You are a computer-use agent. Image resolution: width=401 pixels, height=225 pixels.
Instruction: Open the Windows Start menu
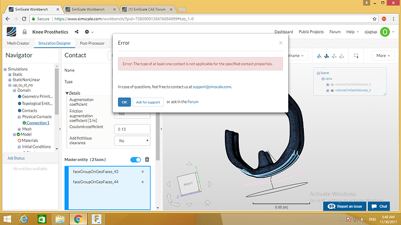pos(7,219)
